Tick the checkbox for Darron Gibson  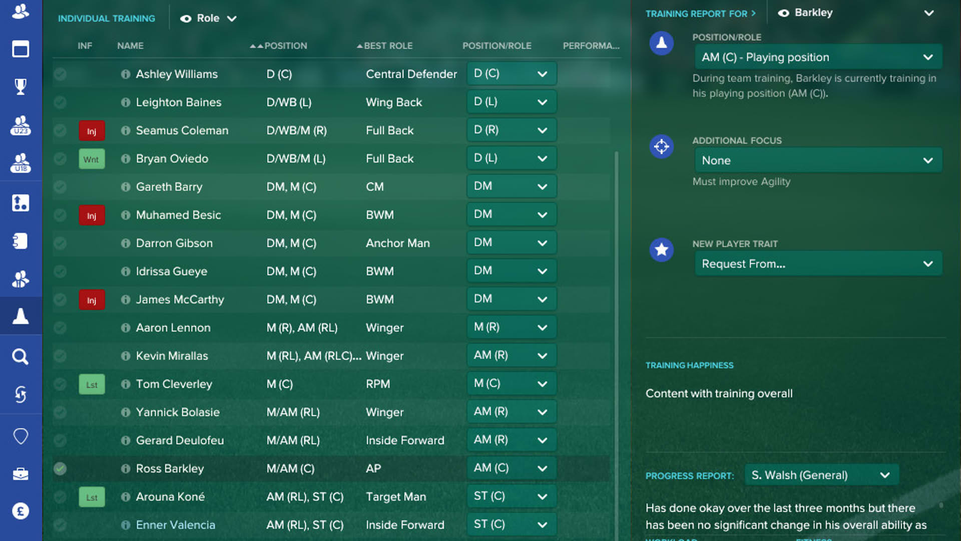point(60,243)
